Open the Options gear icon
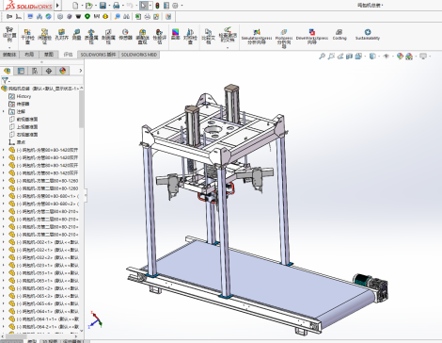This screenshot has width=442, height=343. pos(175,6)
